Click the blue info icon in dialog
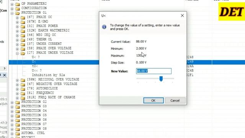 point(104,27)
